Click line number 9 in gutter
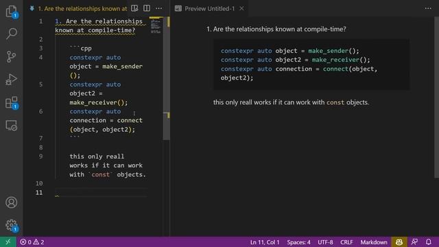This screenshot has width=439, height=247. pyautogui.click(x=41, y=156)
